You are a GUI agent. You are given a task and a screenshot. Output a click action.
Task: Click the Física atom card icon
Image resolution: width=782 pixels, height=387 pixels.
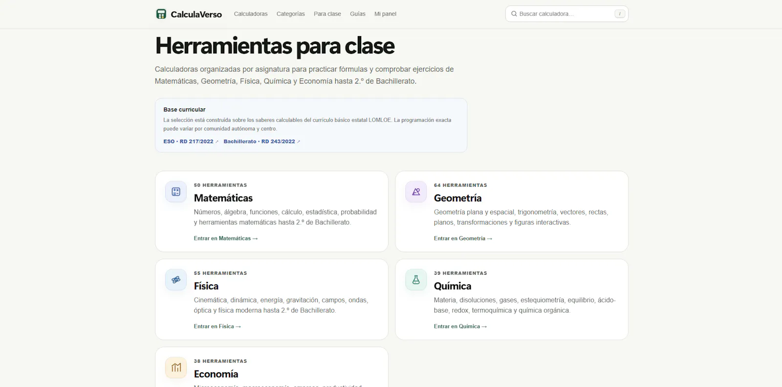click(176, 280)
